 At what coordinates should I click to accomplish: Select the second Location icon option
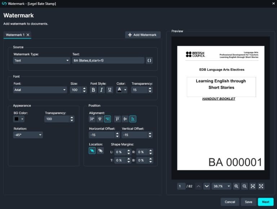[x=100, y=151]
